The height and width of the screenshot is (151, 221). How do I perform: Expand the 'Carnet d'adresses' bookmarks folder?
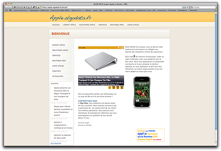click(x=21, y=10)
